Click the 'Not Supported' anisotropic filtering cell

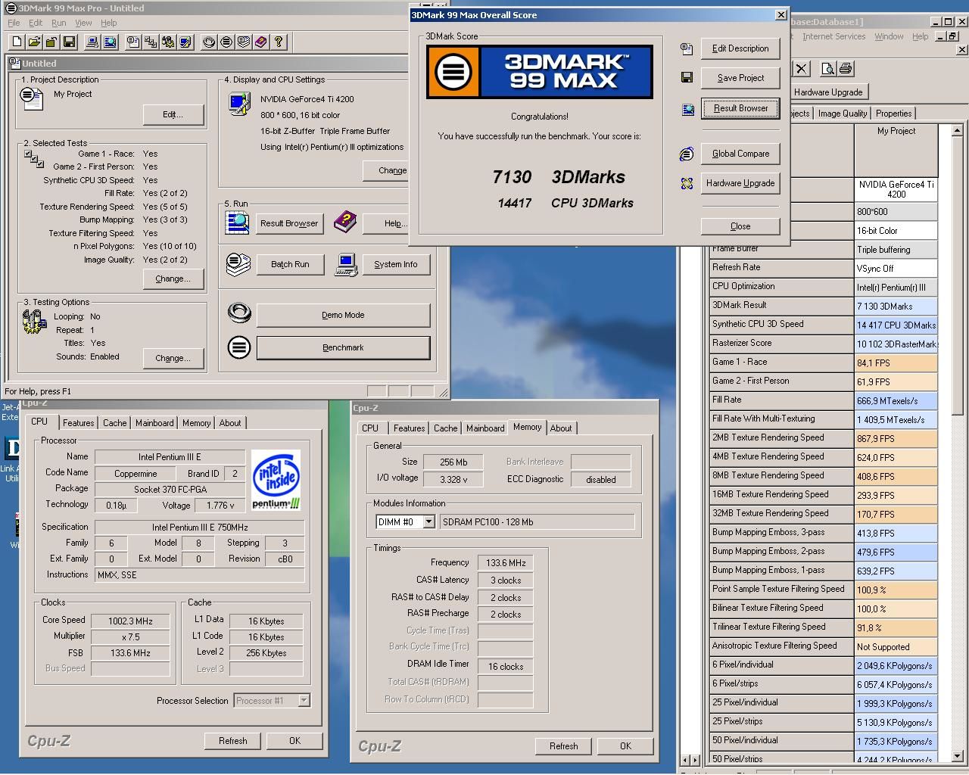[x=896, y=646]
